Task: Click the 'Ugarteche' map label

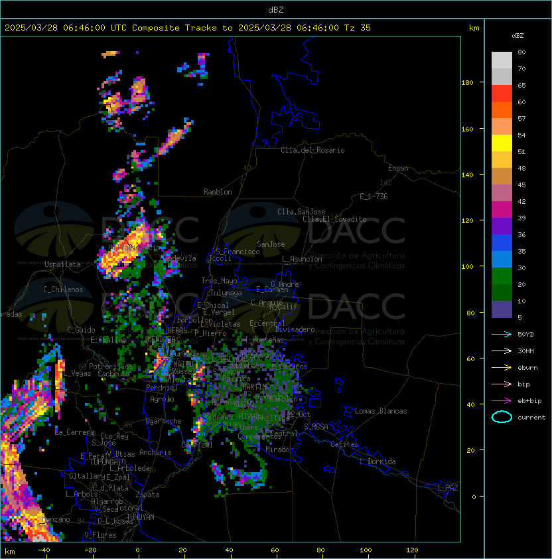Action: tap(164, 421)
